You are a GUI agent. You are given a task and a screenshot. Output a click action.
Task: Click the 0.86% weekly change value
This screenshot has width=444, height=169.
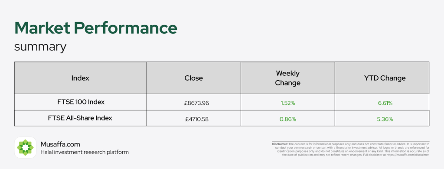[288, 120]
